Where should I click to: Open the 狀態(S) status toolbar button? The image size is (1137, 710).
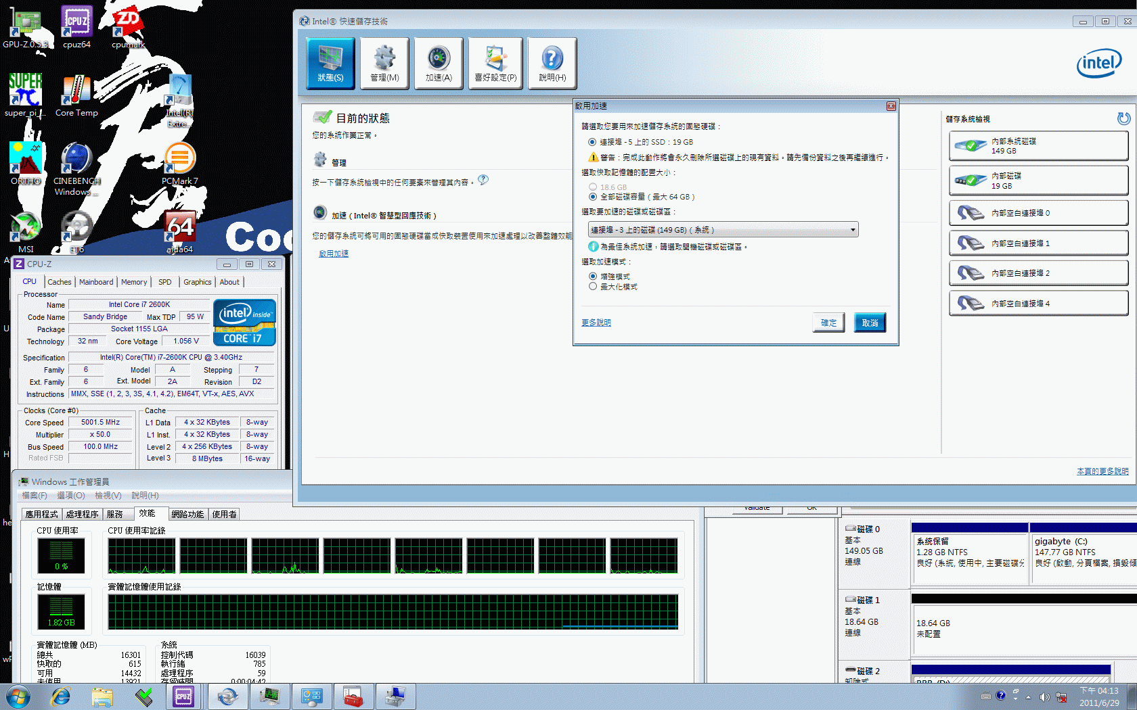(330, 64)
